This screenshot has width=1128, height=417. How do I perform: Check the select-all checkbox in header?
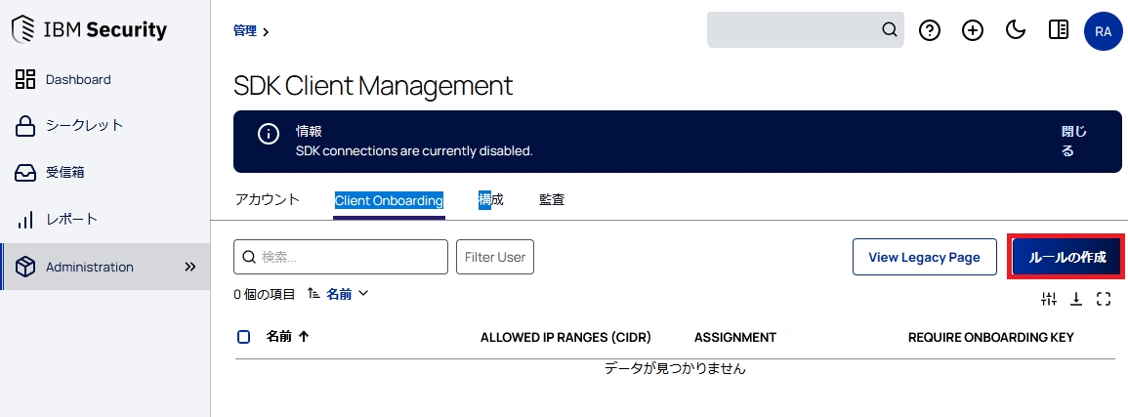[244, 337]
